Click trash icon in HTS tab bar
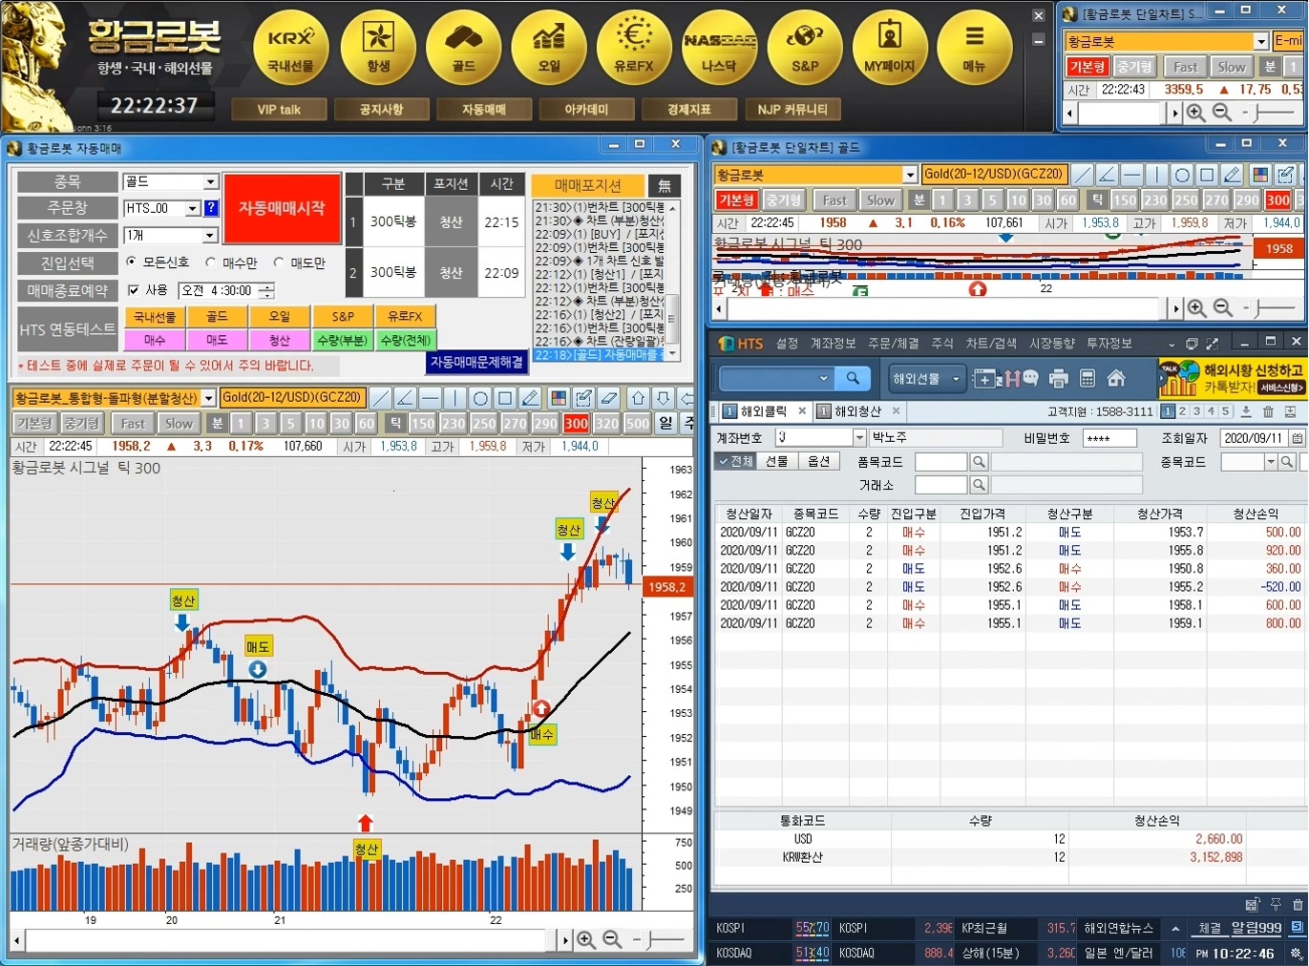1309x966 pixels. tap(1268, 411)
